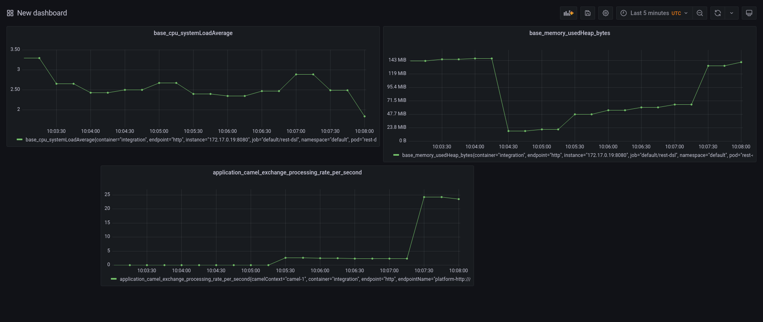Screen dimensions: 763x322
Task: Open dashboard settings via gear icon
Action: tap(606, 13)
